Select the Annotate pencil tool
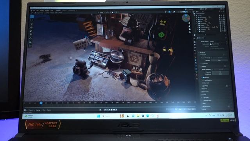The image size is (250, 141). coord(30,38)
